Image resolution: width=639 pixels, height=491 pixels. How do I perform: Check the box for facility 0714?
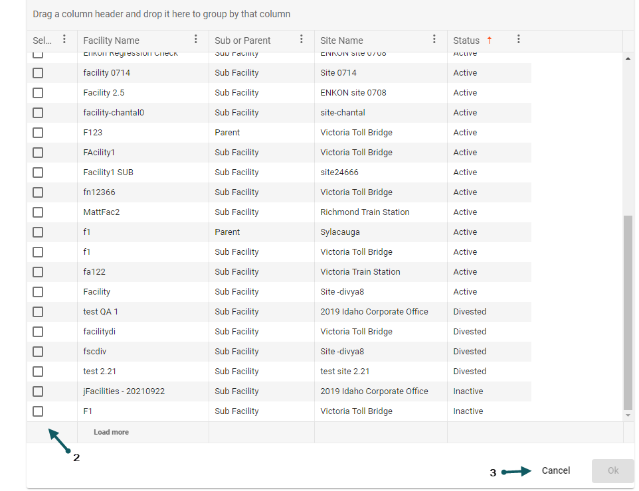pyautogui.click(x=38, y=73)
